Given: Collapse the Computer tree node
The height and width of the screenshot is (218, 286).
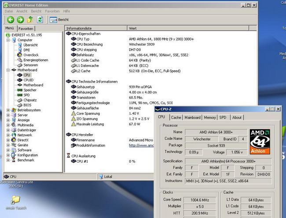Looking at the screenshot, I should (8, 40).
